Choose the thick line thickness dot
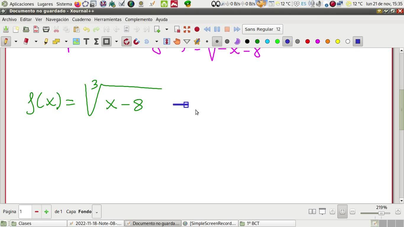The width and height of the screenshot is (404, 227). [227, 41]
